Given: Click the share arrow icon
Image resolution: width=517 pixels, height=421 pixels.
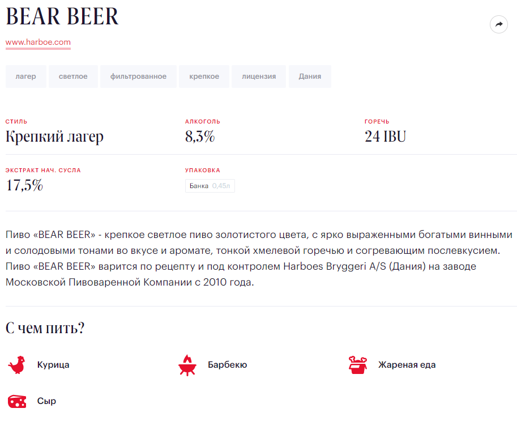Looking at the screenshot, I should pos(498,24).
